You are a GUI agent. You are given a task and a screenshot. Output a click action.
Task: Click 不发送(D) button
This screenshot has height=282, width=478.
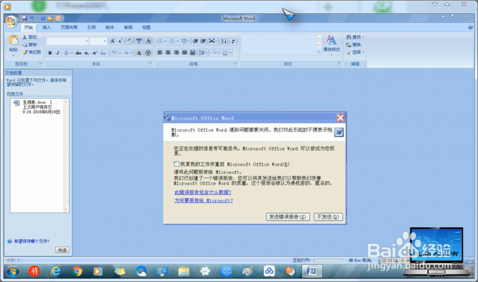(328, 217)
